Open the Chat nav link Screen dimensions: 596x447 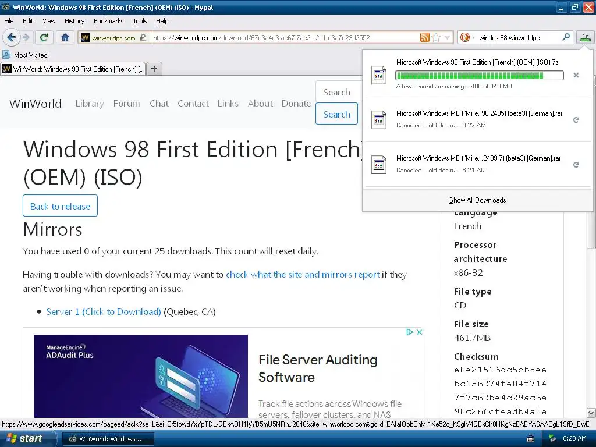click(x=159, y=104)
